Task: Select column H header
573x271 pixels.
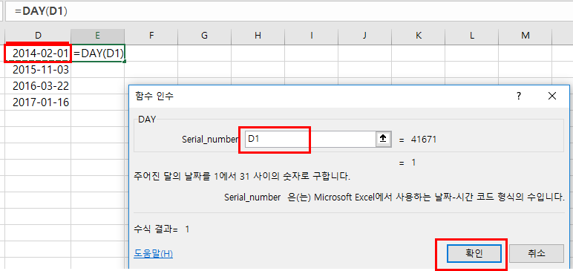Action: [x=258, y=36]
